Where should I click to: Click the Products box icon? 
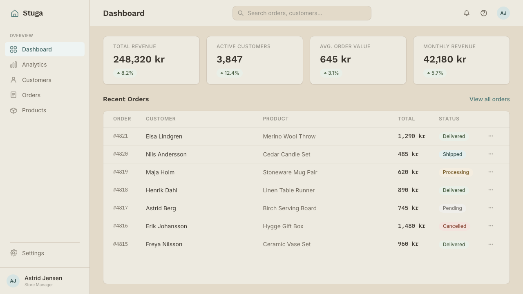pos(13,110)
